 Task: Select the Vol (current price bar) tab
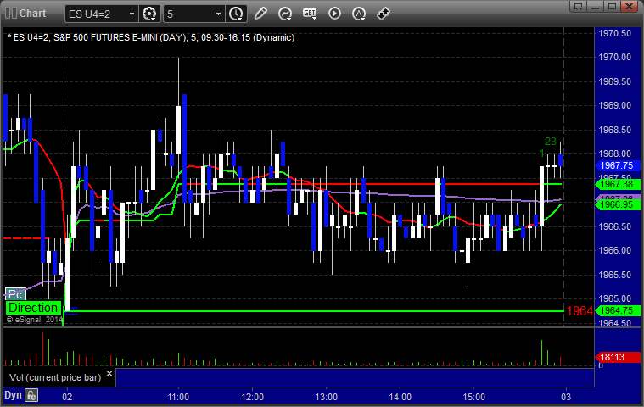(56, 376)
